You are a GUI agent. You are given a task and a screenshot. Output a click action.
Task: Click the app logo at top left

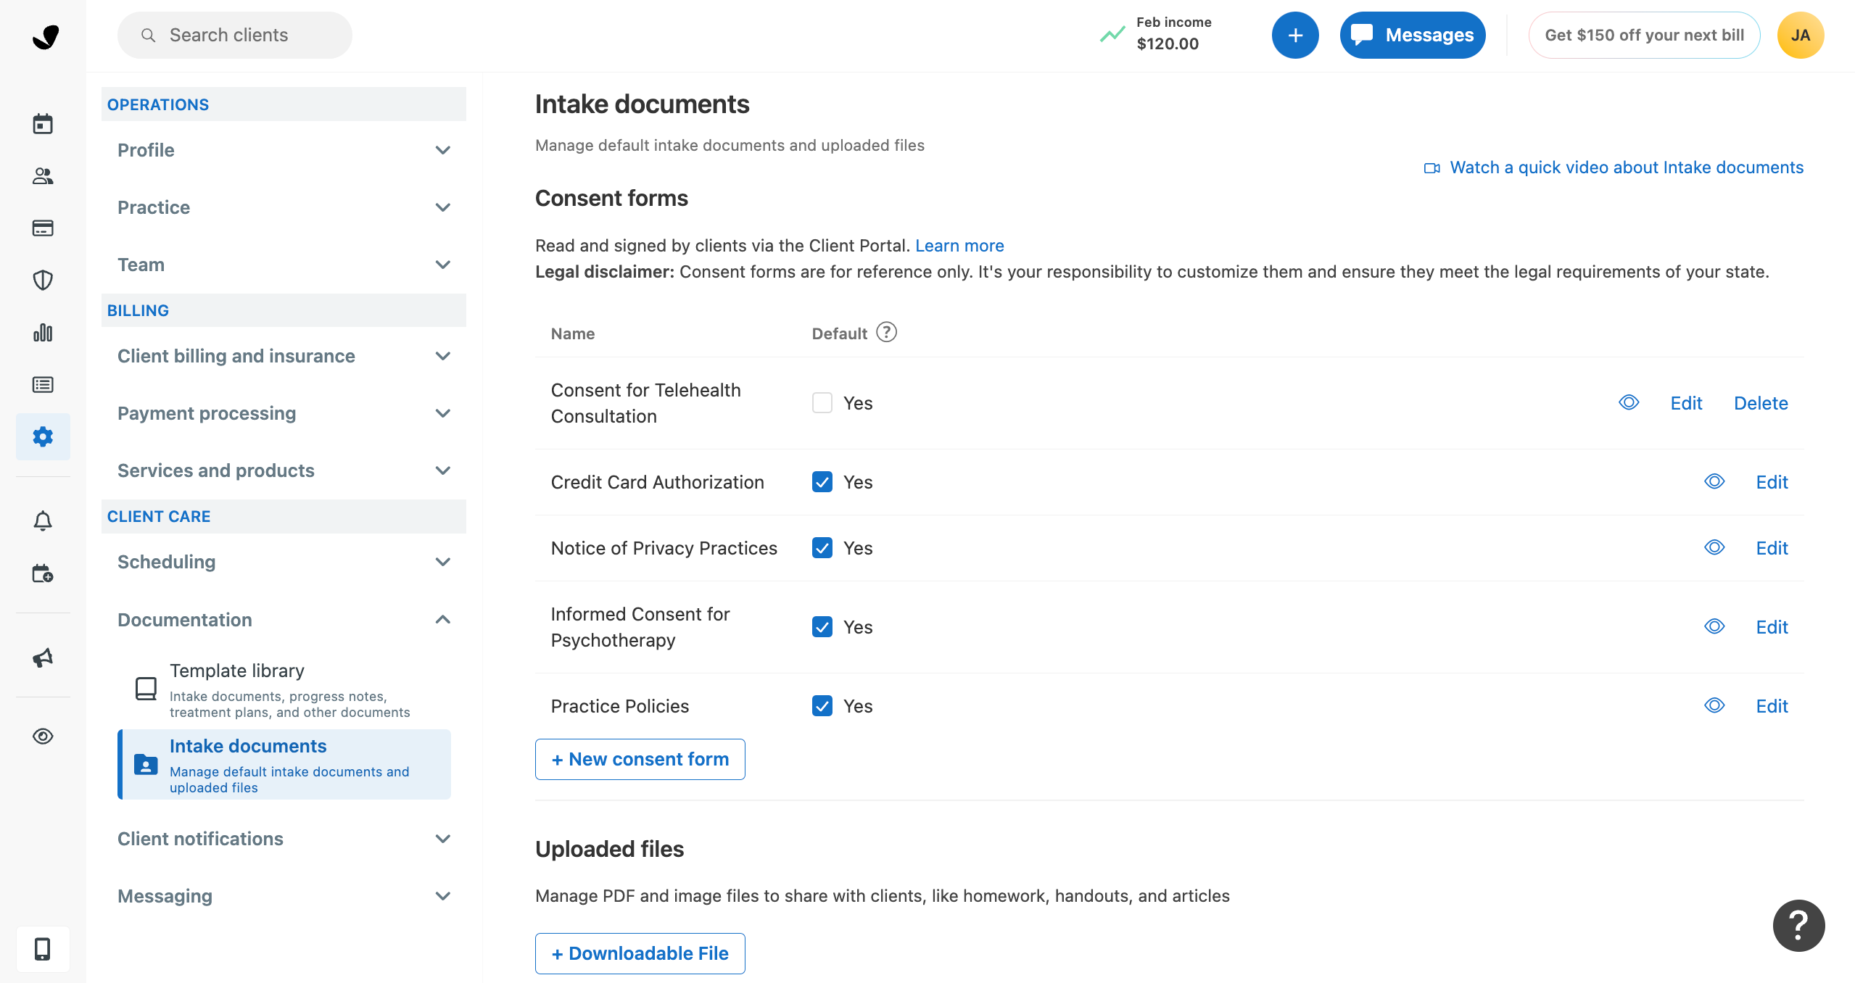(46, 36)
